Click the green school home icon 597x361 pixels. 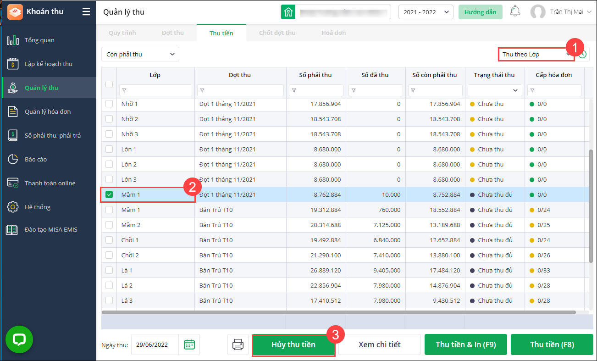pyautogui.click(x=288, y=12)
